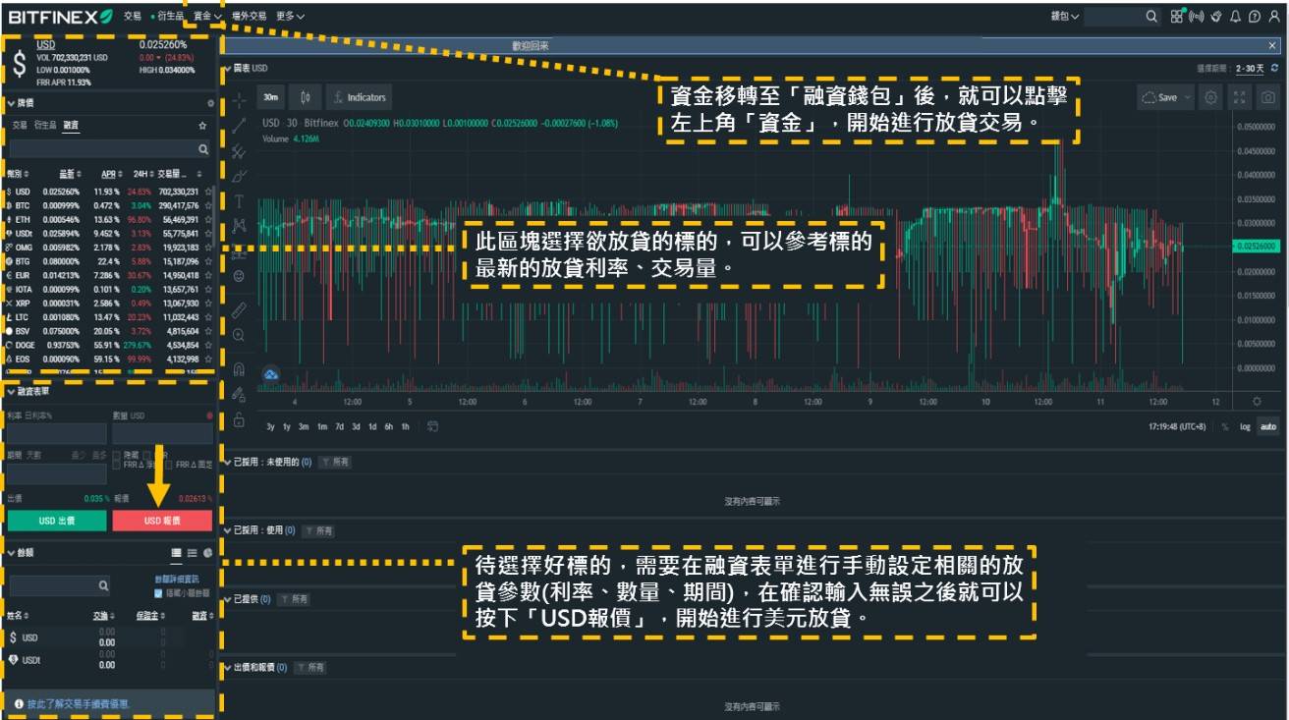Open the Save layout dropdown arrow
This screenshot has height=720, width=1289.
1188,97
